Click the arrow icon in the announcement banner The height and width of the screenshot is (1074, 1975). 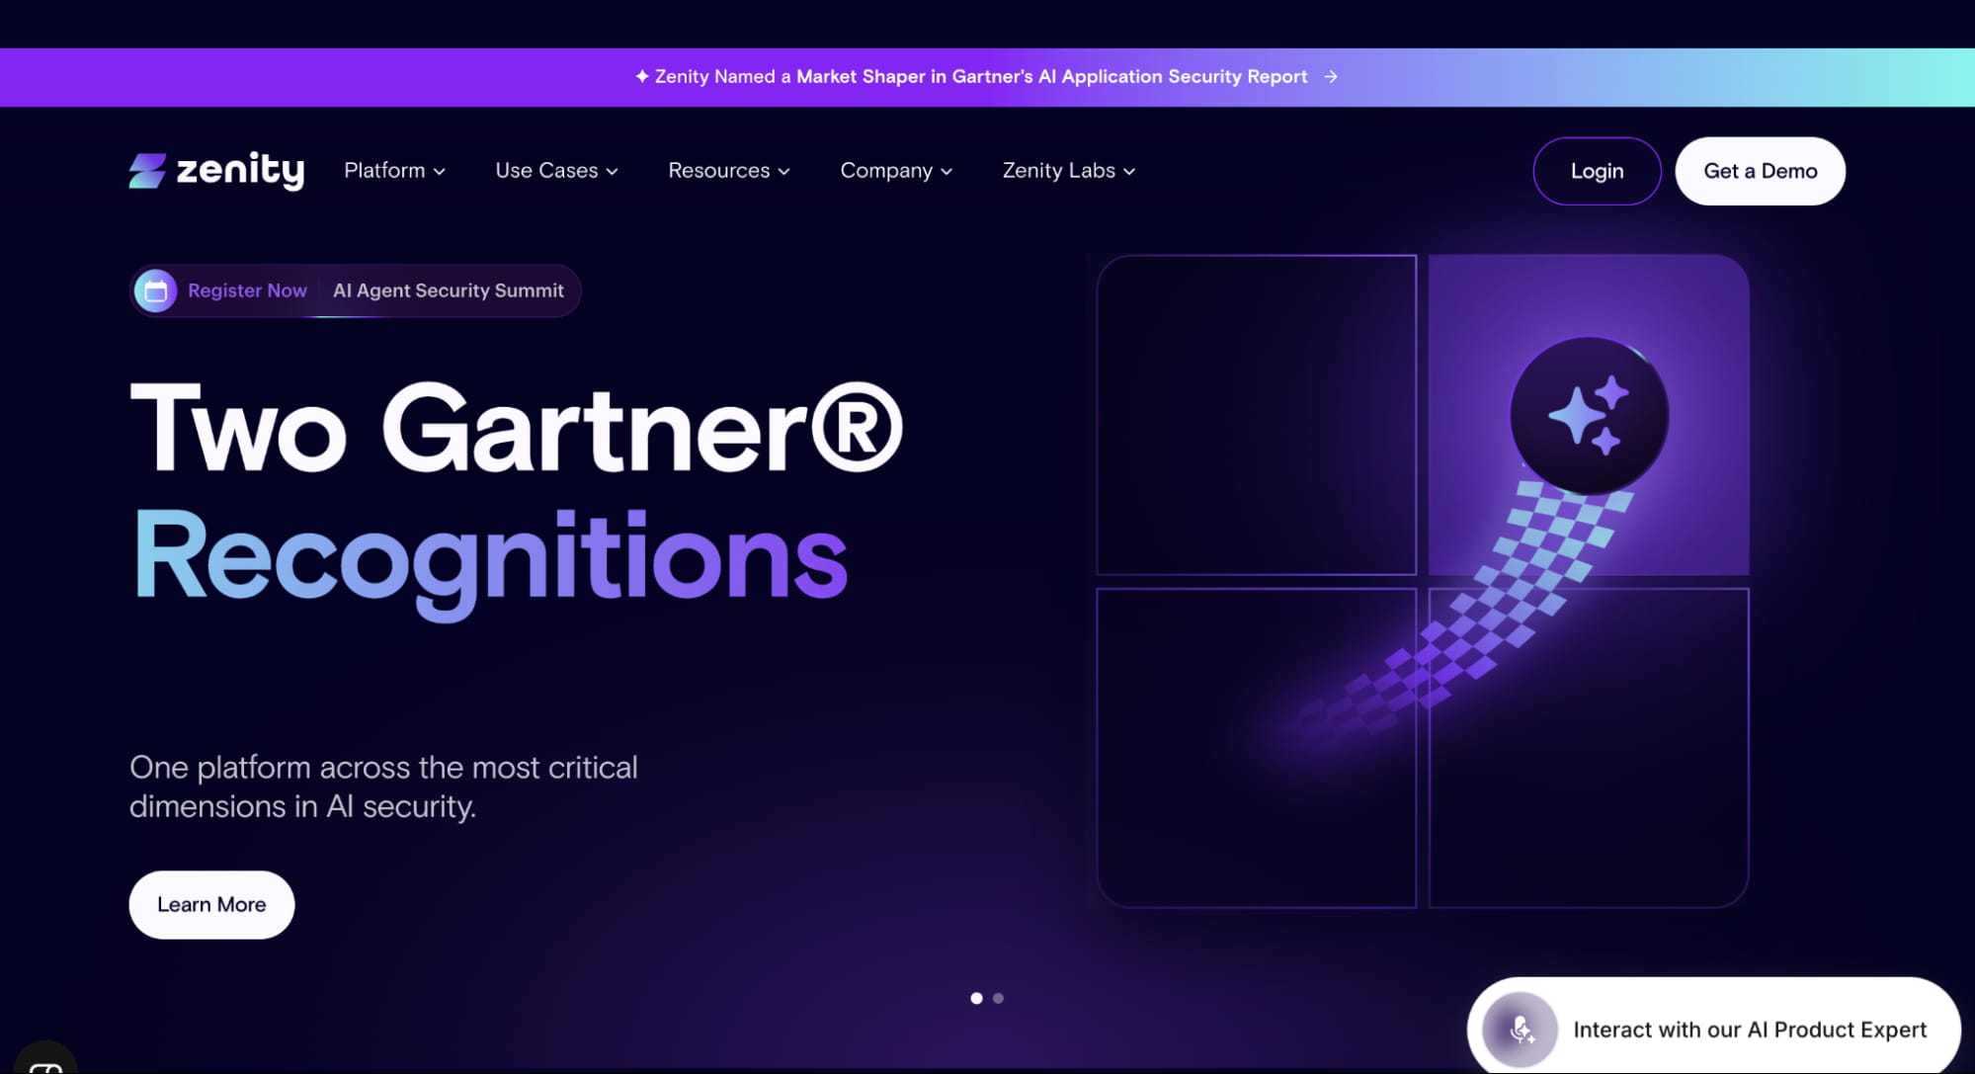tap(1331, 77)
